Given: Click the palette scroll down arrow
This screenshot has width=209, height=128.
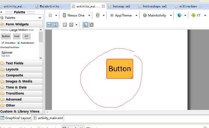Looking at the screenshot, I should click(x=41, y=58).
